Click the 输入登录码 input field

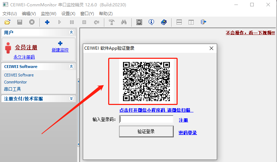coord(146,119)
